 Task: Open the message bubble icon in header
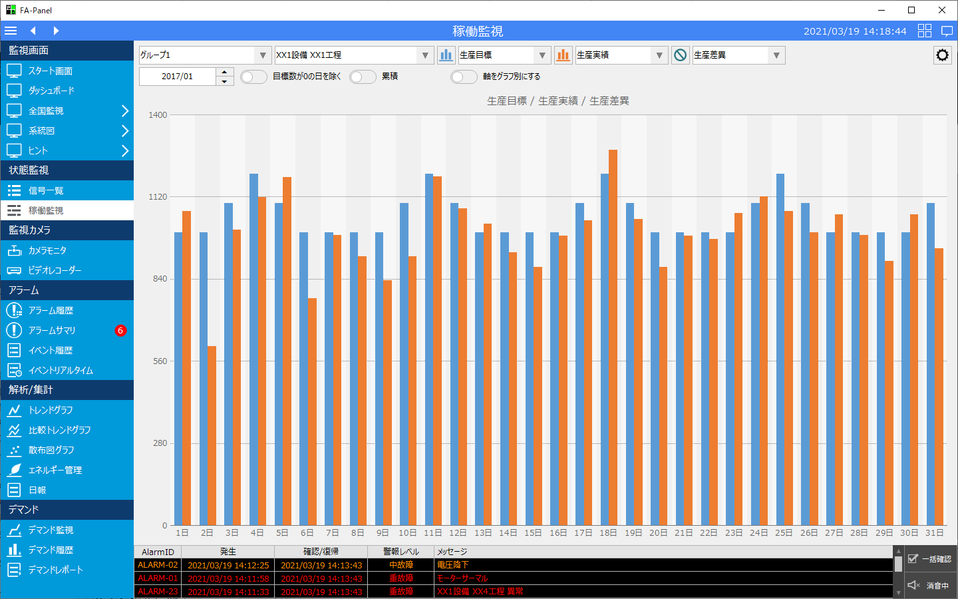947,31
